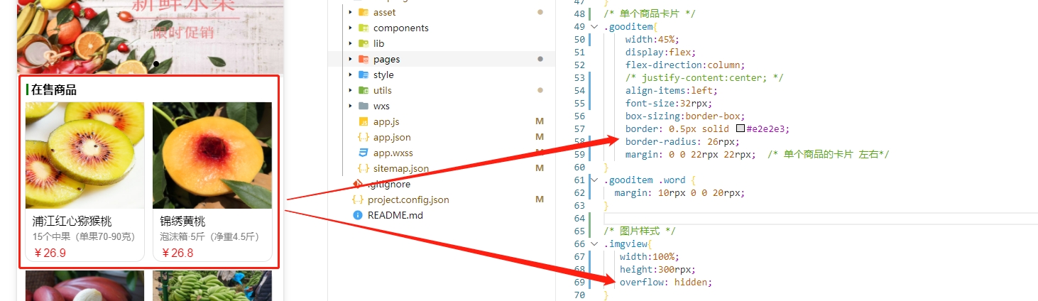Click the modified dot beside asset folder

[x=540, y=12]
